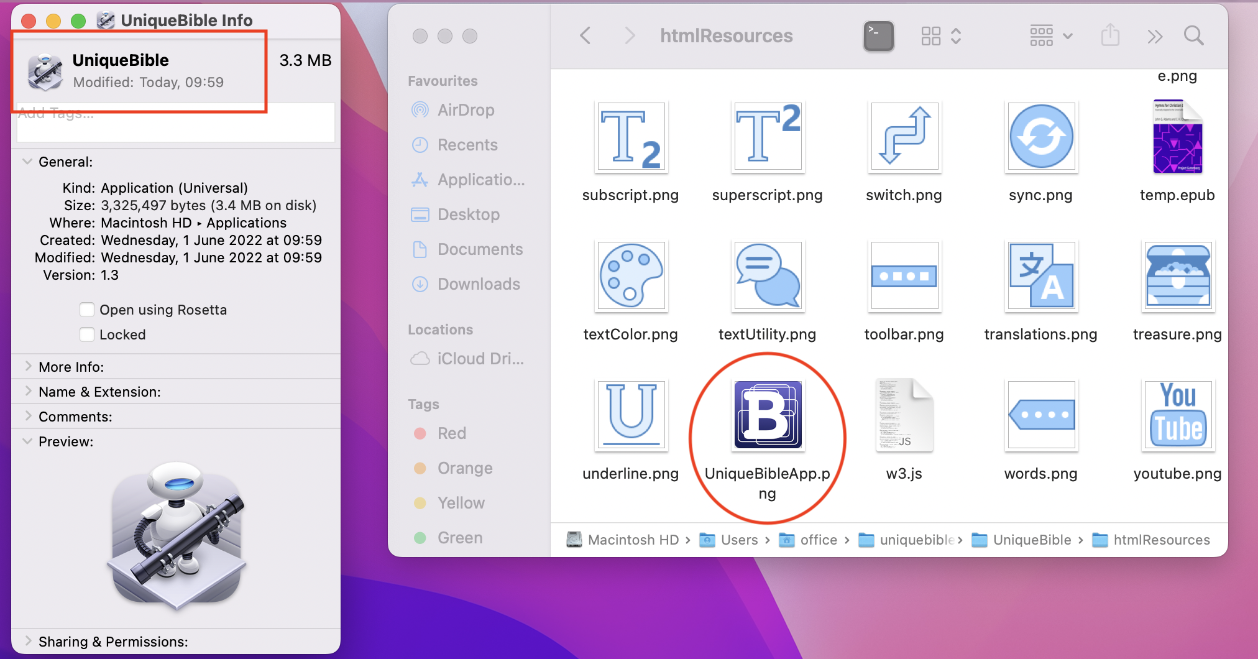Click the Add Tags input field
This screenshot has height=659, width=1258.
pos(176,122)
